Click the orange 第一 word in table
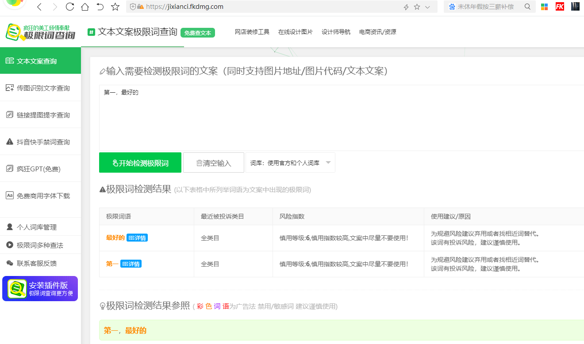The width and height of the screenshot is (584, 344). pyautogui.click(x=112, y=264)
